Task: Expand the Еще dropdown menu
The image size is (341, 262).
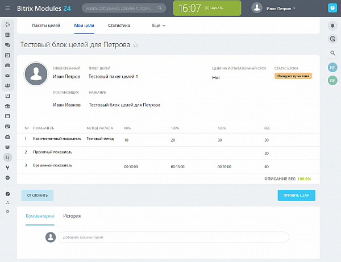Action: [x=159, y=26]
